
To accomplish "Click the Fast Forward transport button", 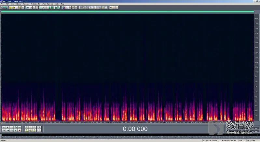I will coord(12,130).
